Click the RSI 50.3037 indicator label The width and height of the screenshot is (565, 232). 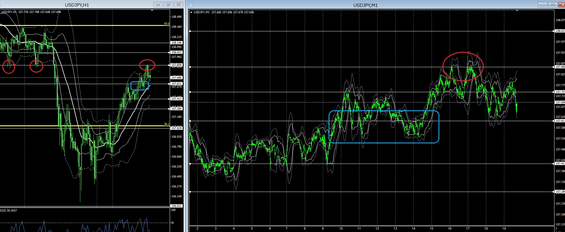8,211
